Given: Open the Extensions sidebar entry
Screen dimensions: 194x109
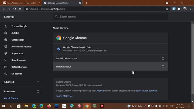Looking at the screenshot, I should point(9,91).
